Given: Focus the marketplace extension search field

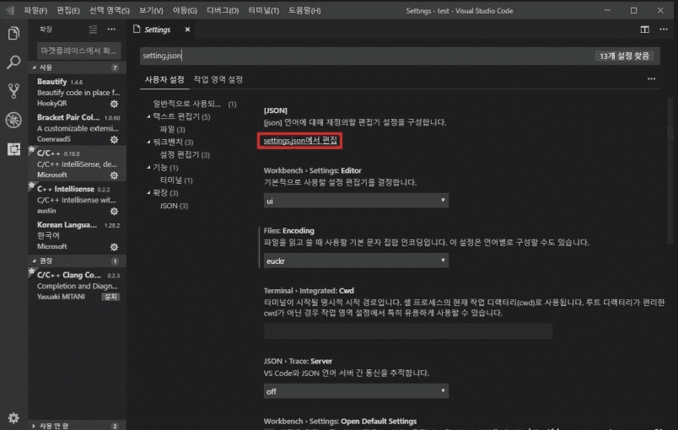Looking at the screenshot, I should tap(78, 51).
